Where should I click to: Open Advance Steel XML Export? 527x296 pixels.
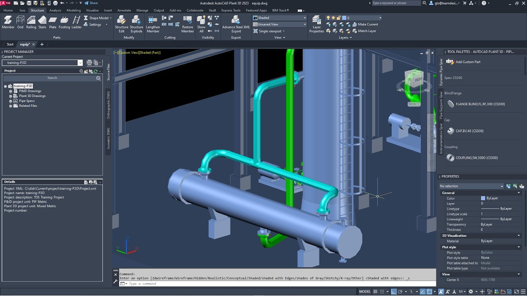pos(236,24)
